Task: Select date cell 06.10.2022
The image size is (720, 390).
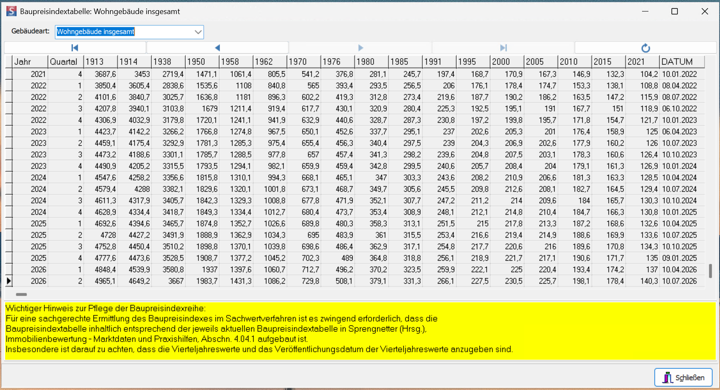Action: [682, 109]
